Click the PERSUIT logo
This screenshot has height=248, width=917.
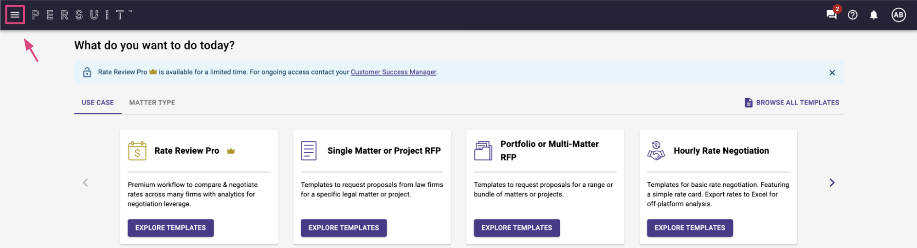point(82,15)
